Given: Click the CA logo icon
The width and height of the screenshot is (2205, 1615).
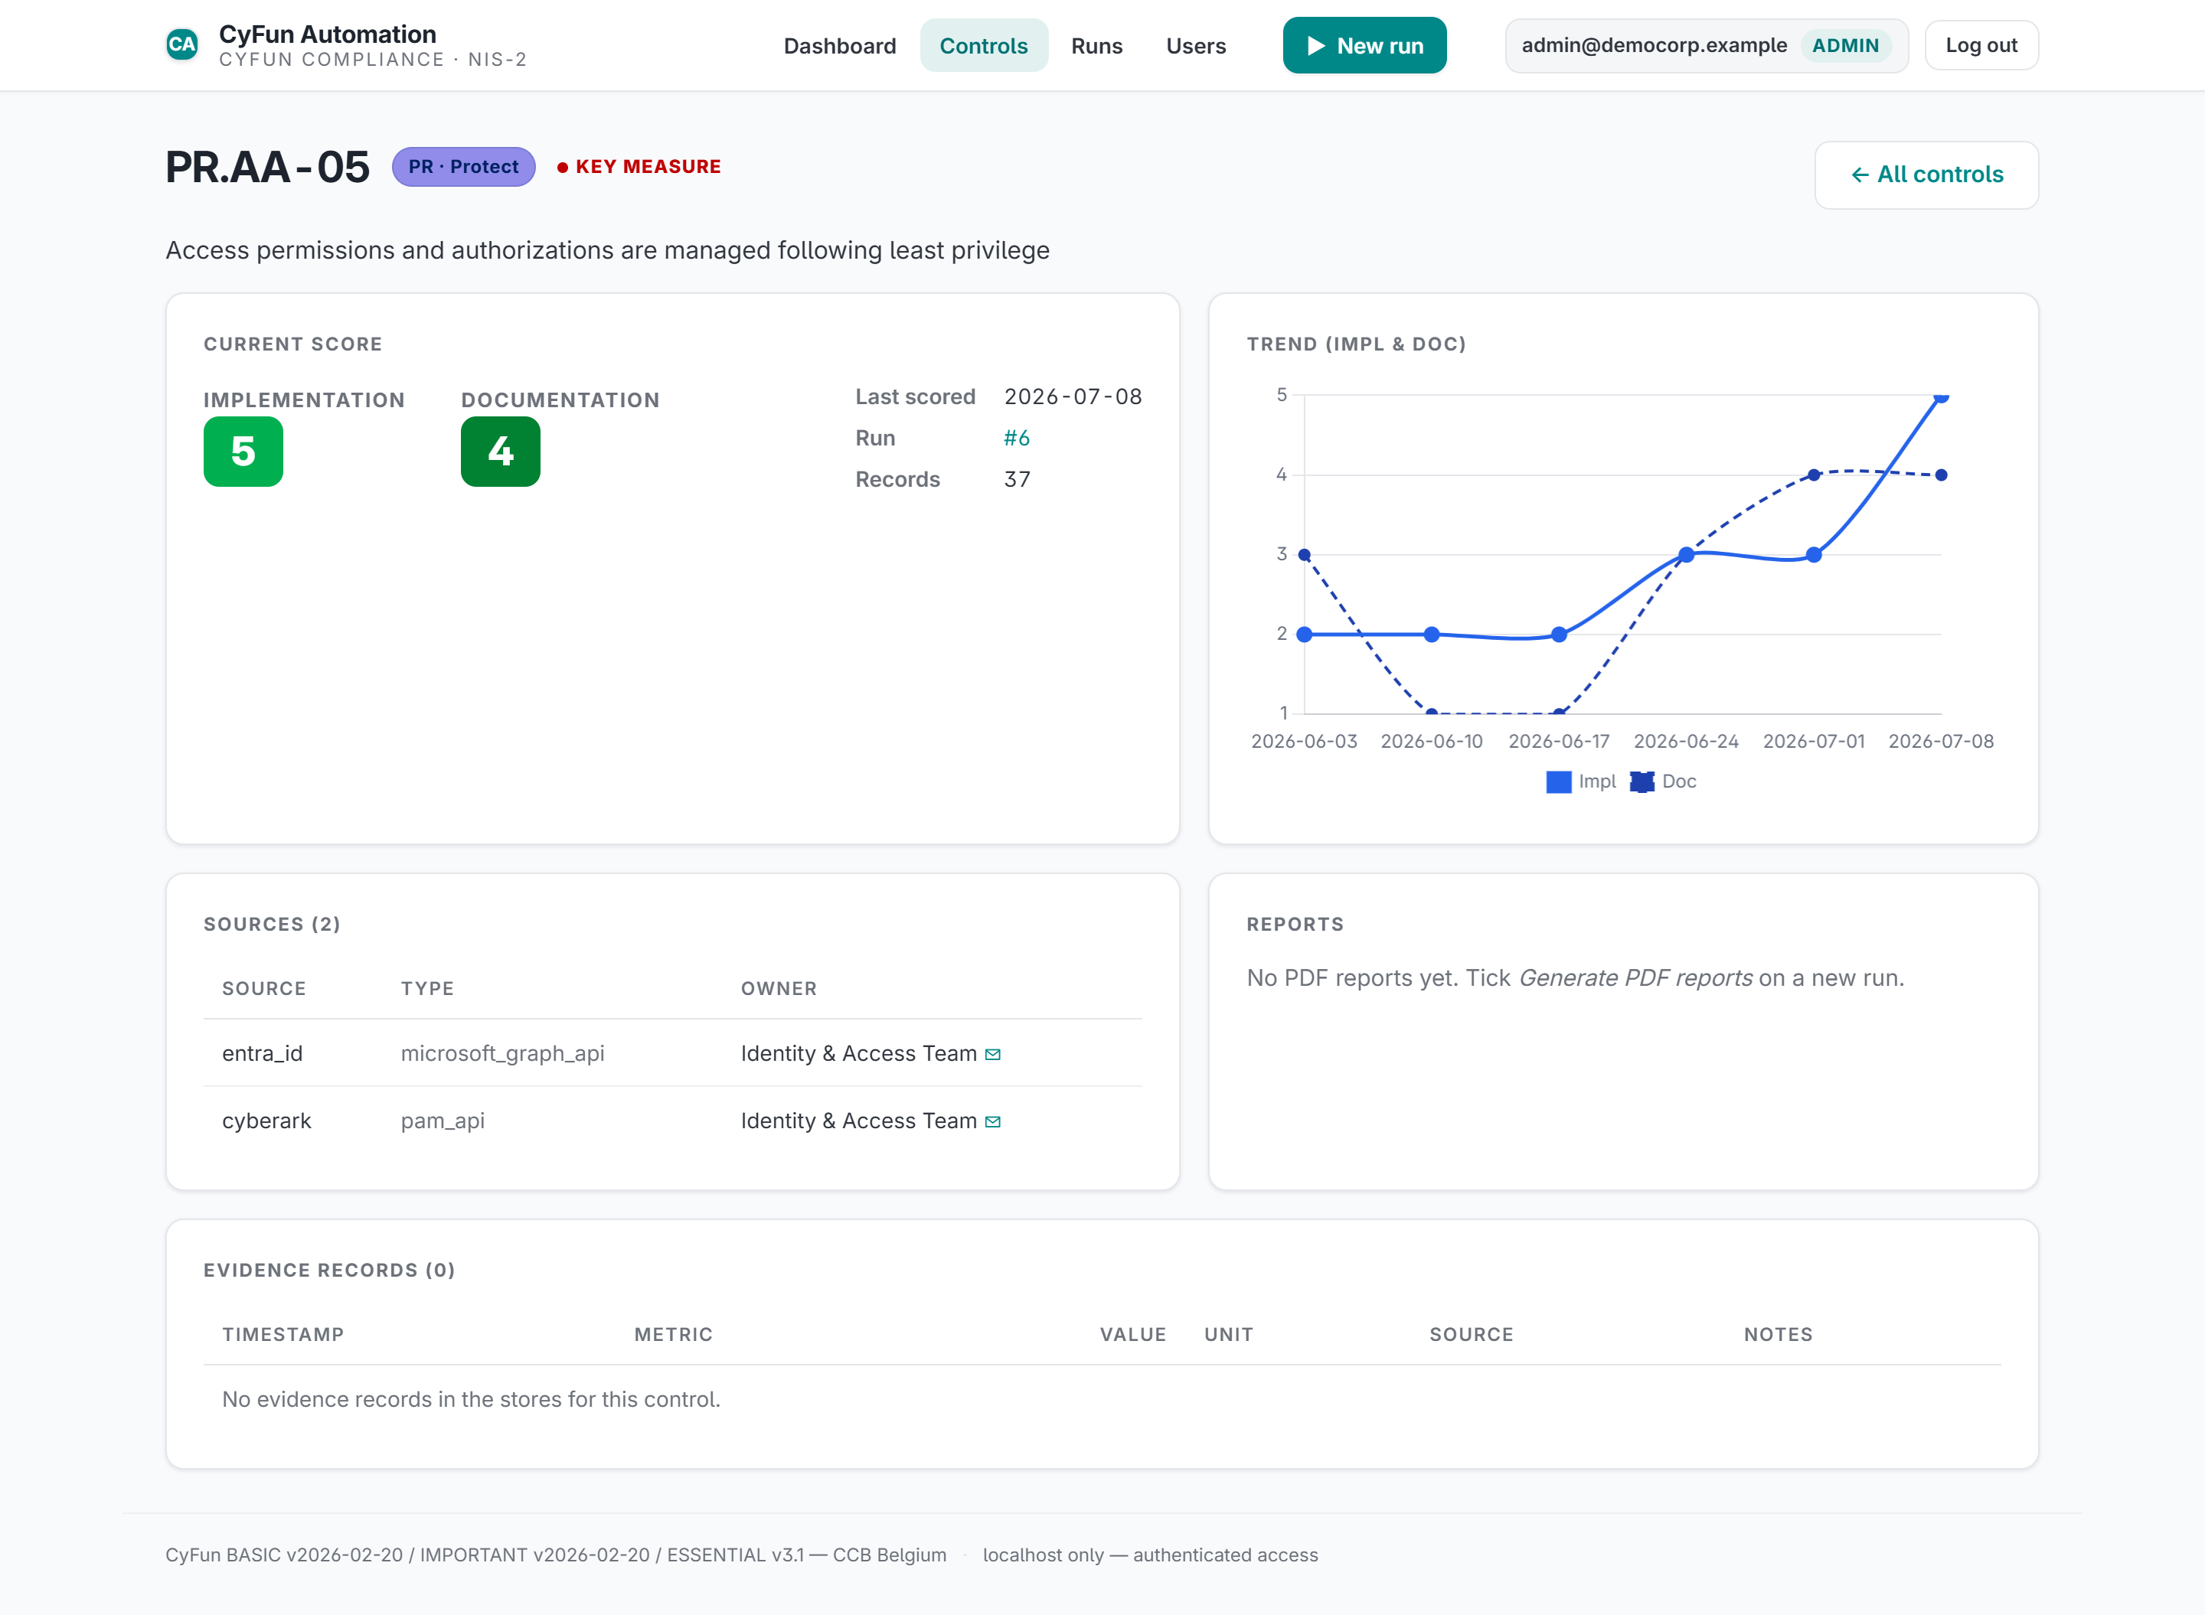Looking at the screenshot, I should [x=182, y=45].
